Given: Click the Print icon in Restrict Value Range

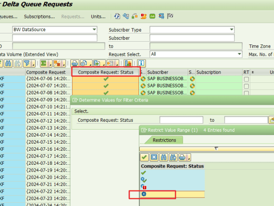Looking at the screenshot, I should click(x=183, y=157).
